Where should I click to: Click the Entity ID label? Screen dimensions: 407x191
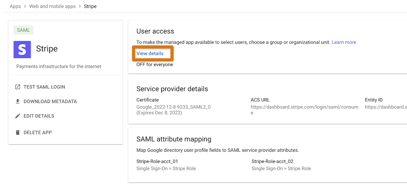tap(374, 100)
